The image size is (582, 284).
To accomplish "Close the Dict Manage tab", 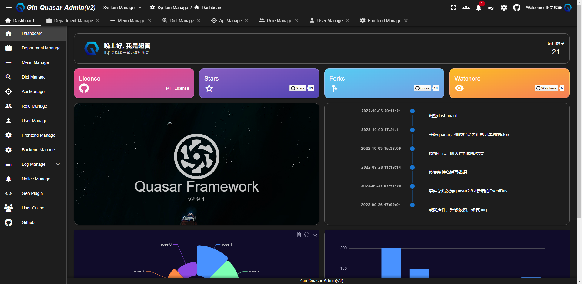I will click(199, 21).
